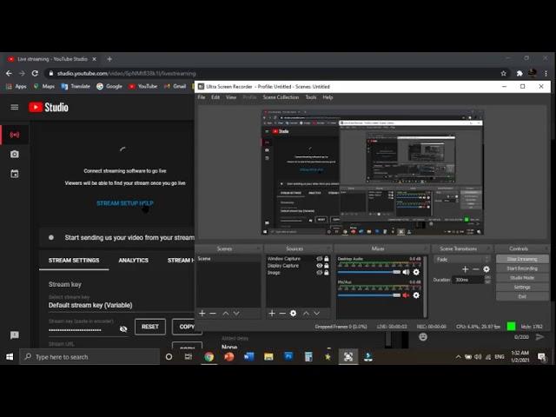This screenshot has height=417, width=556.
Task: Go back in Chrome
Action: tap(9, 73)
